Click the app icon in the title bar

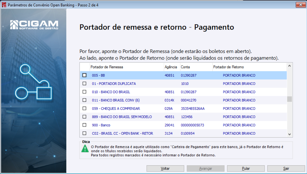click(x=4, y=5)
